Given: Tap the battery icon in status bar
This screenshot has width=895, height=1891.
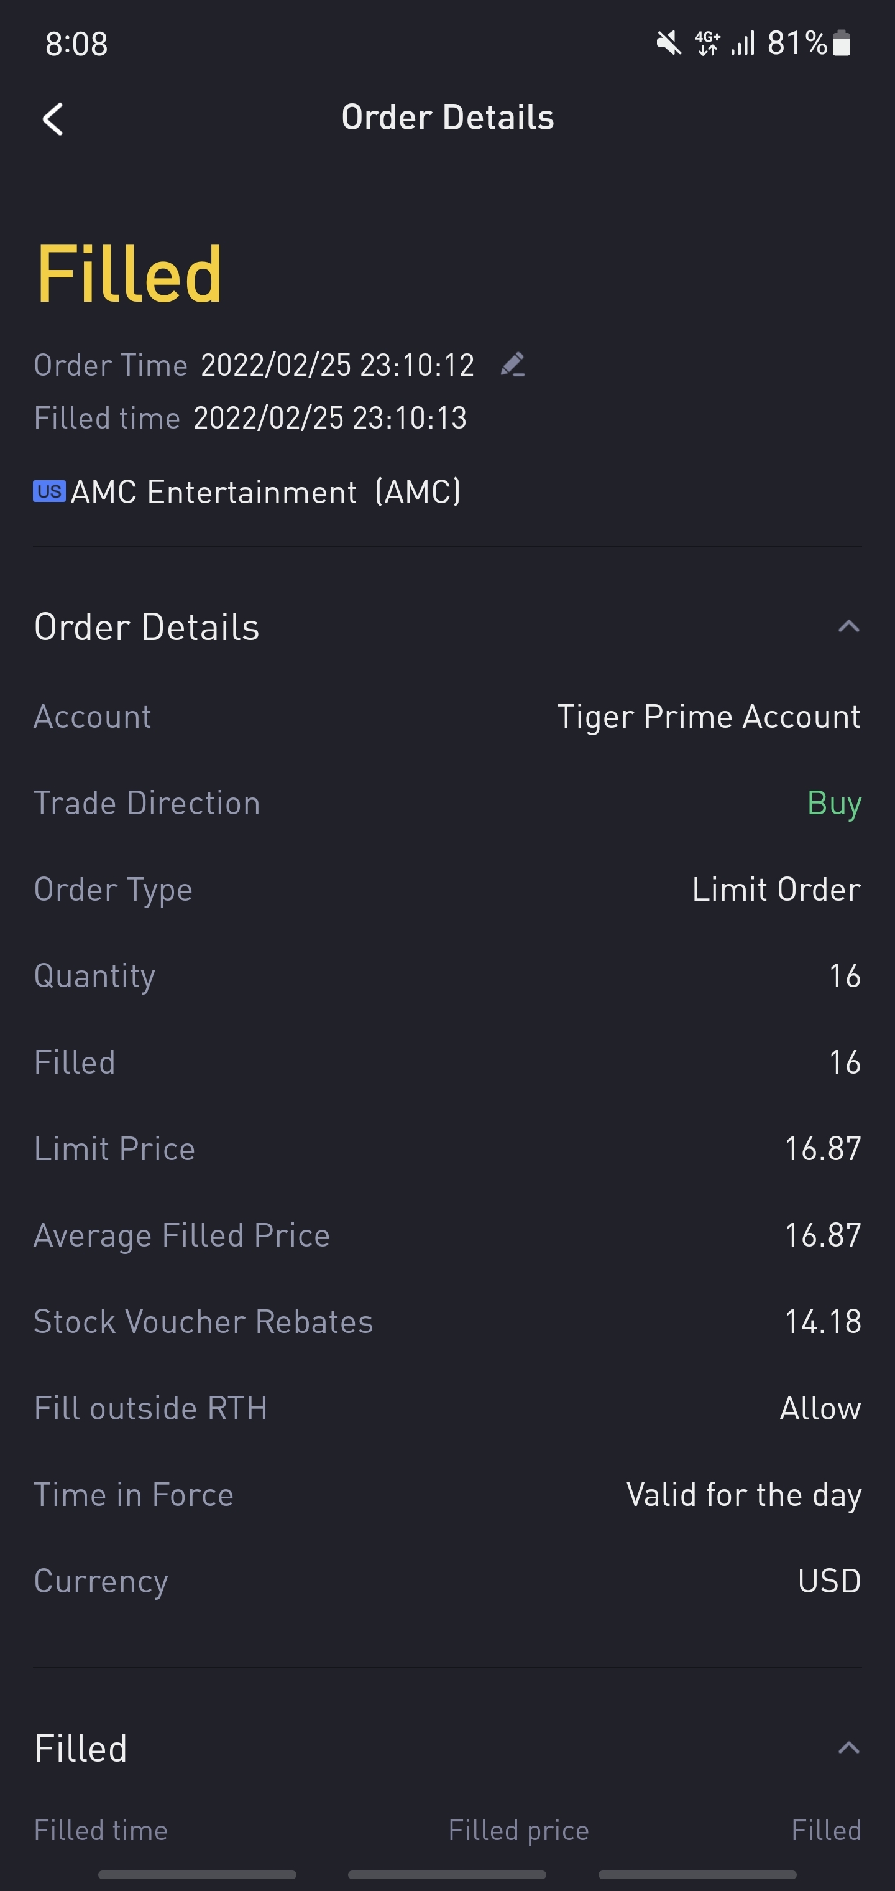Looking at the screenshot, I should [842, 44].
